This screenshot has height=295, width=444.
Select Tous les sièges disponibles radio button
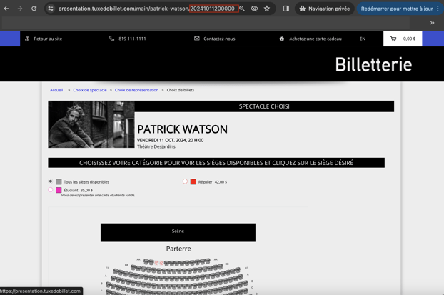(x=51, y=181)
